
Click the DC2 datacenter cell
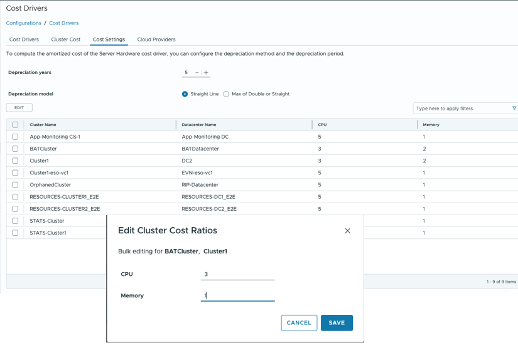pyautogui.click(x=187, y=161)
